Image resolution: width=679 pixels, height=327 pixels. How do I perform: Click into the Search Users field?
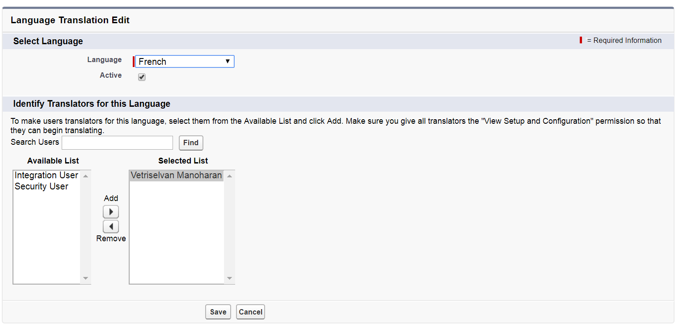pos(117,143)
